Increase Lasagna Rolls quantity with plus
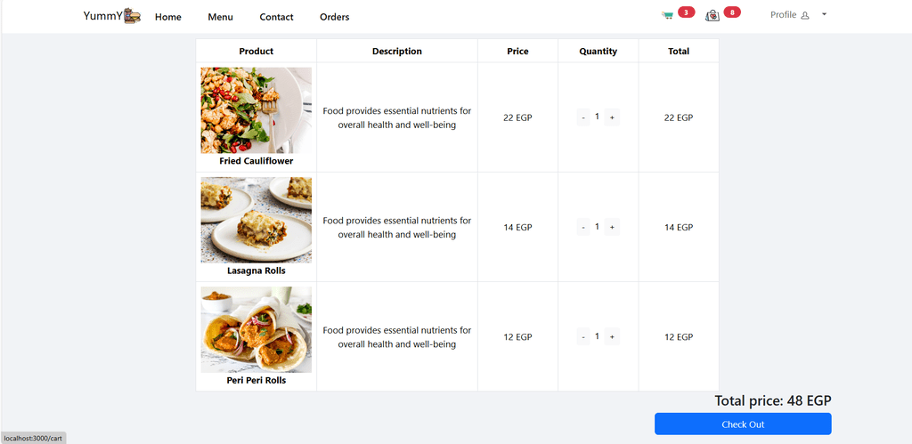Viewport: 912px width, 444px height. point(612,227)
